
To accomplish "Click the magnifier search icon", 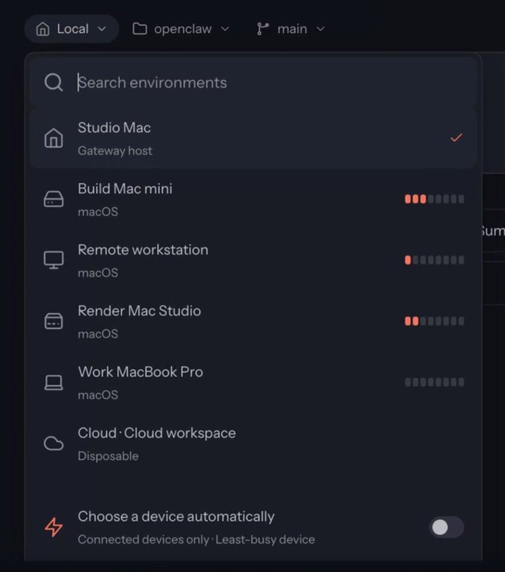I will (53, 82).
